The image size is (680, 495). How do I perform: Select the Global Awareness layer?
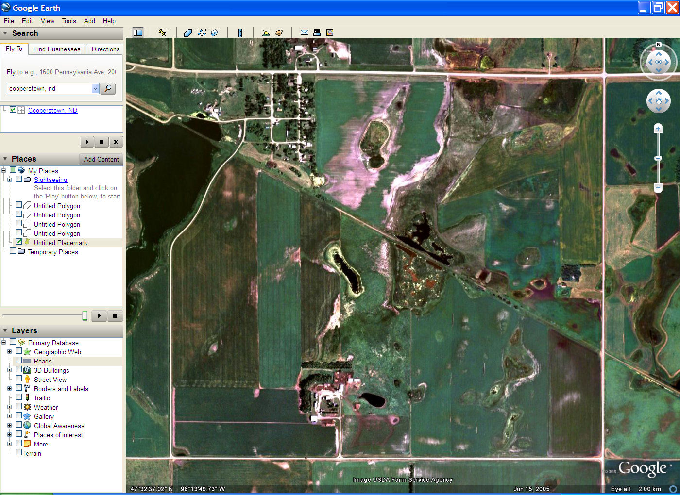[x=59, y=426]
